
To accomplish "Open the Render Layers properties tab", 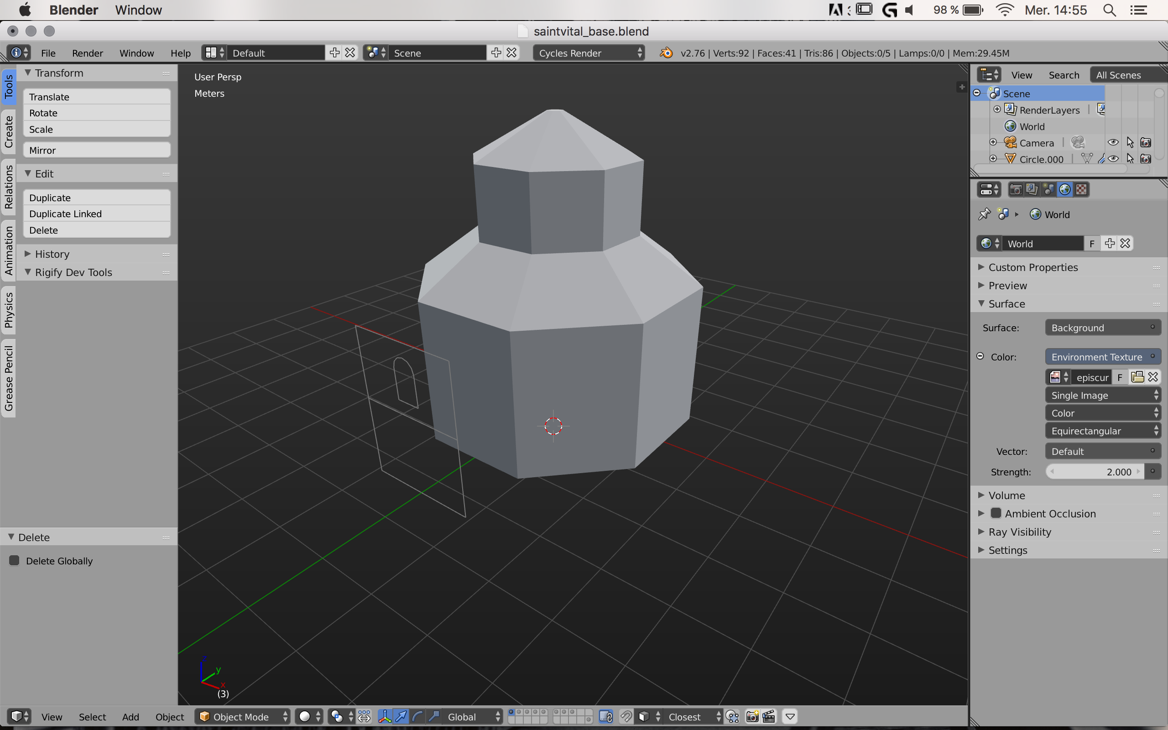I will (x=1032, y=189).
